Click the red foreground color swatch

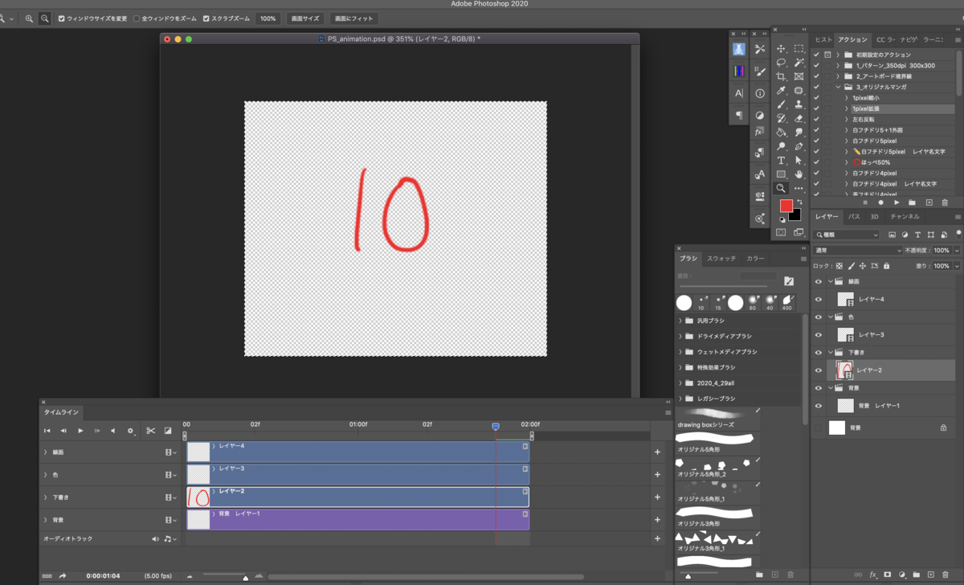[x=786, y=207]
